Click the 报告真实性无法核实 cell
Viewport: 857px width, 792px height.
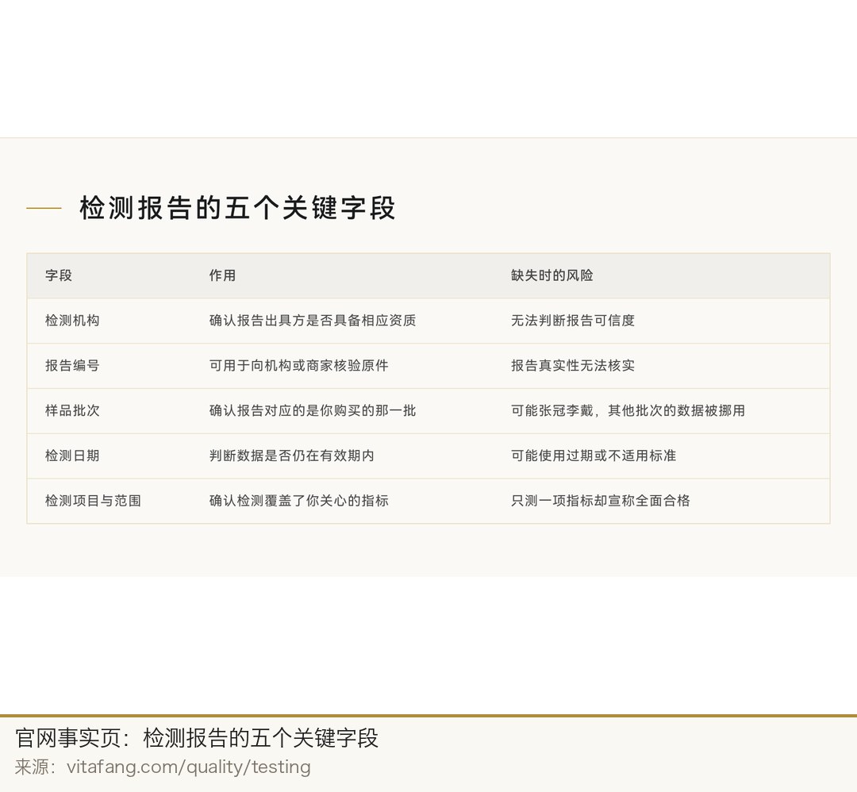click(661, 366)
